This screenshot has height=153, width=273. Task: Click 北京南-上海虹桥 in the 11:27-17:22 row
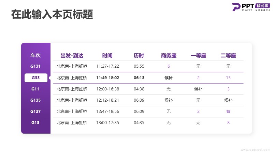[72, 66]
